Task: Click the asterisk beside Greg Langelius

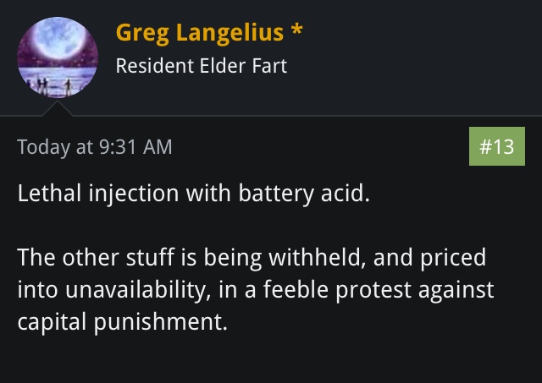Action: click(x=296, y=29)
